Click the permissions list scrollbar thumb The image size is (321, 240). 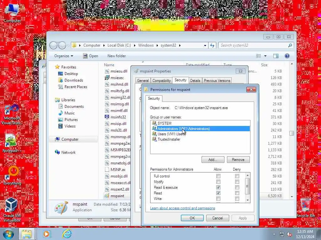tap(248, 186)
